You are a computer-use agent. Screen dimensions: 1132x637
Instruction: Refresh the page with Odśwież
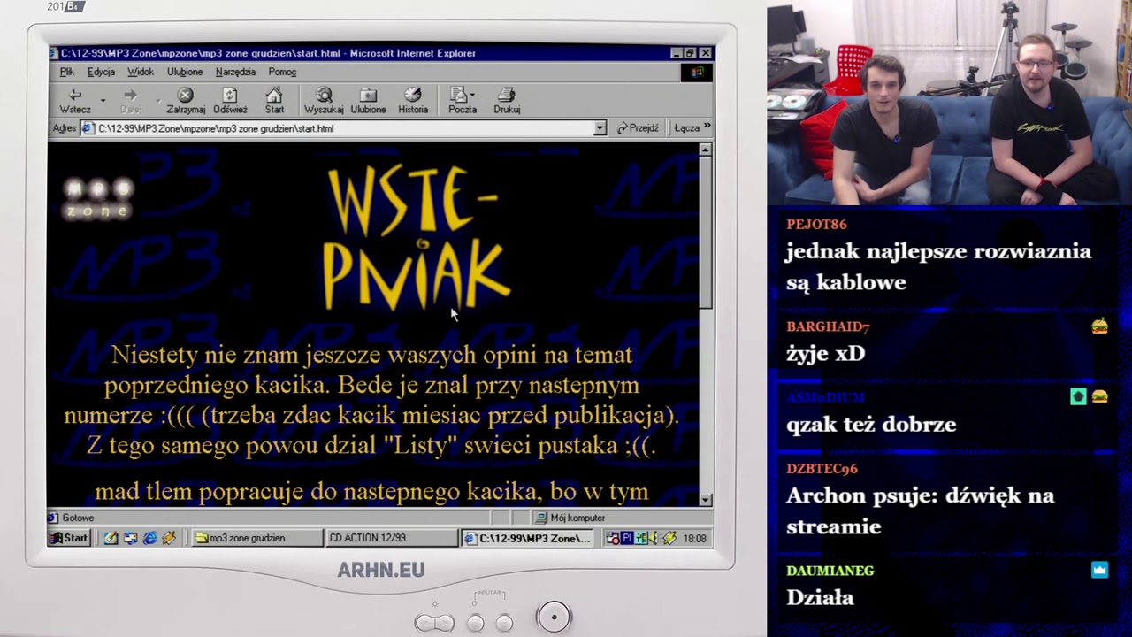click(230, 101)
